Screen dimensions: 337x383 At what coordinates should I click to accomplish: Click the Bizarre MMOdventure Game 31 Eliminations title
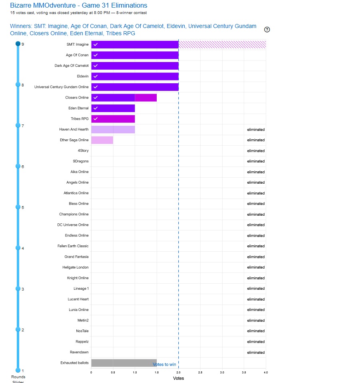coord(79,5)
